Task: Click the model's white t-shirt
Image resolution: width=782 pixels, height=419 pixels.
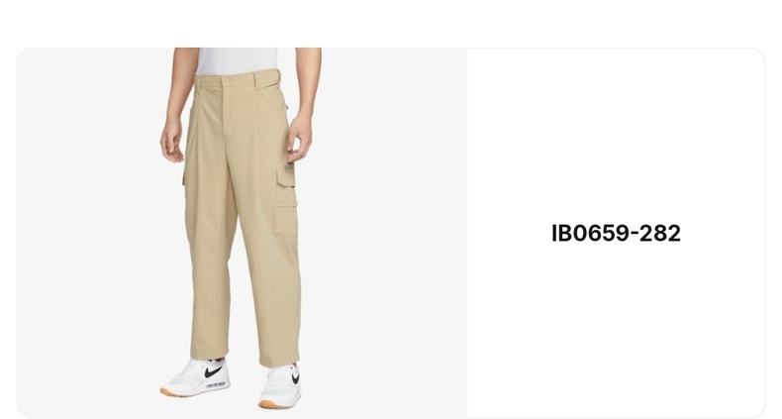Action: pos(238,60)
